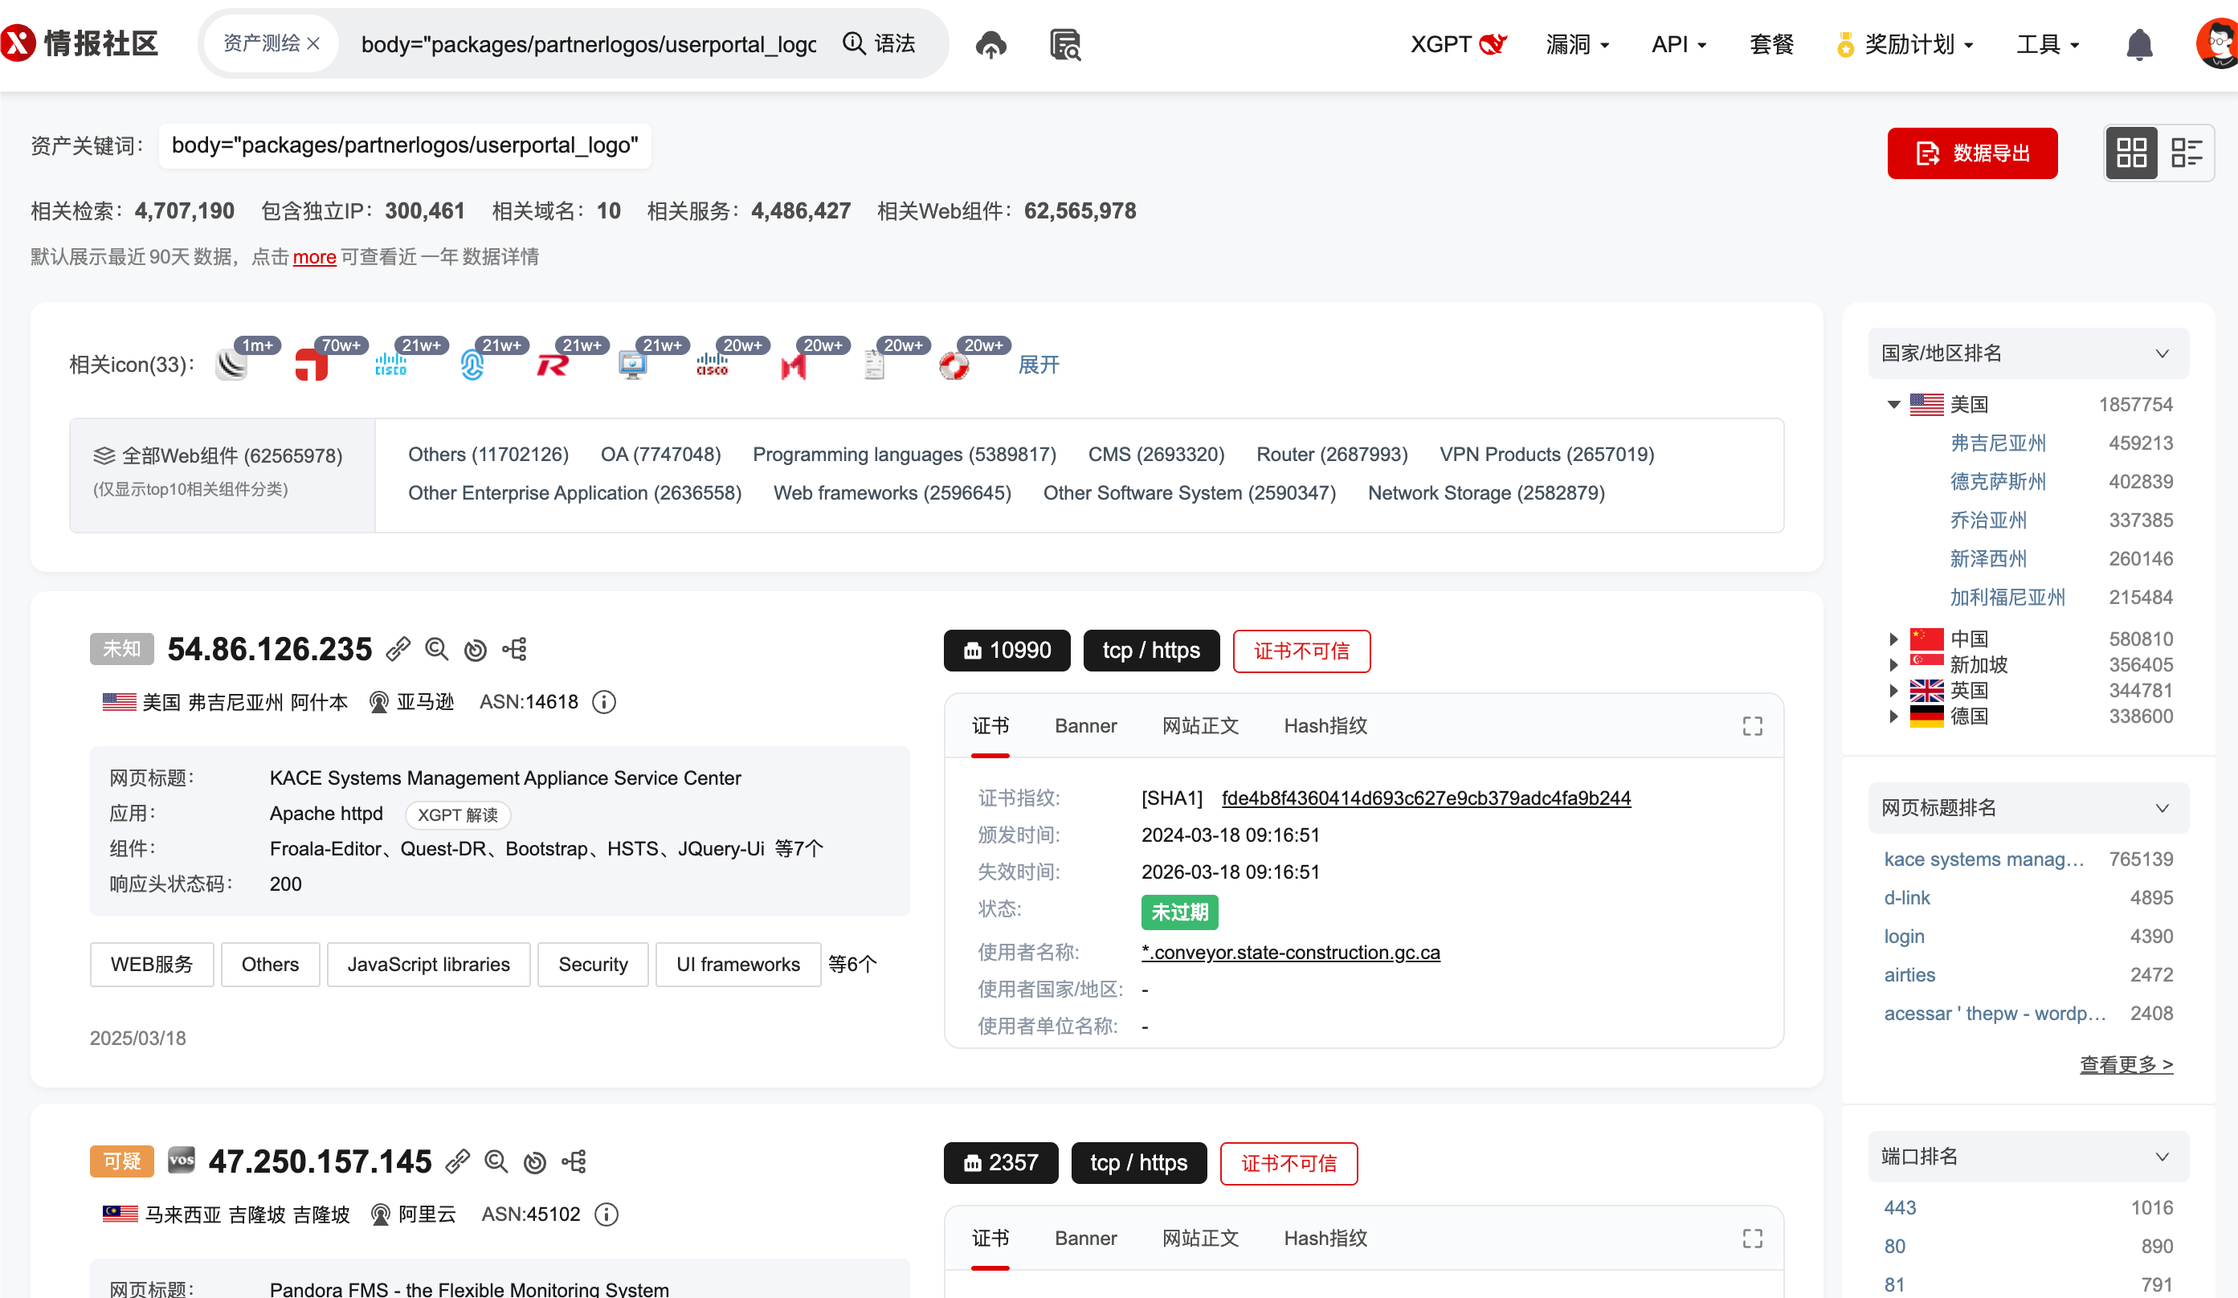Filter by port 443
This screenshot has height=1298, width=2238.
1900,1208
